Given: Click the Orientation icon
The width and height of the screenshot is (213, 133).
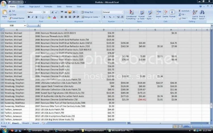Looking at the screenshot, I should [74, 12].
